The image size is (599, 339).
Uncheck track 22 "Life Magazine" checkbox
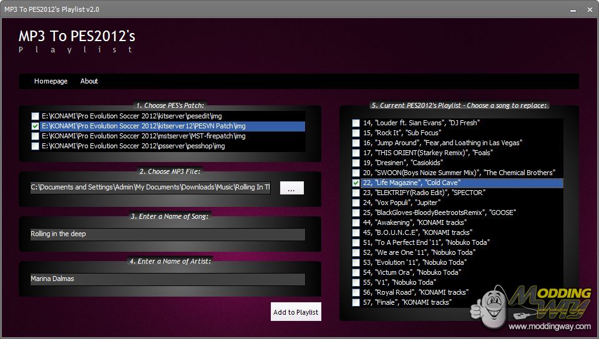click(x=356, y=183)
